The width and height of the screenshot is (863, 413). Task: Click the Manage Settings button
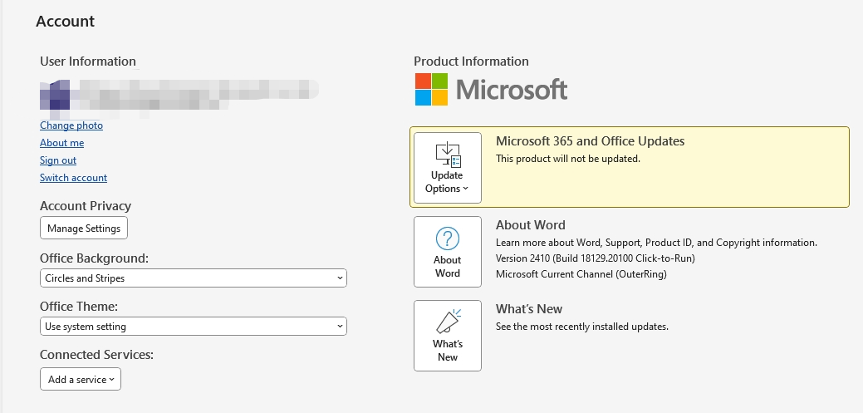(84, 228)
